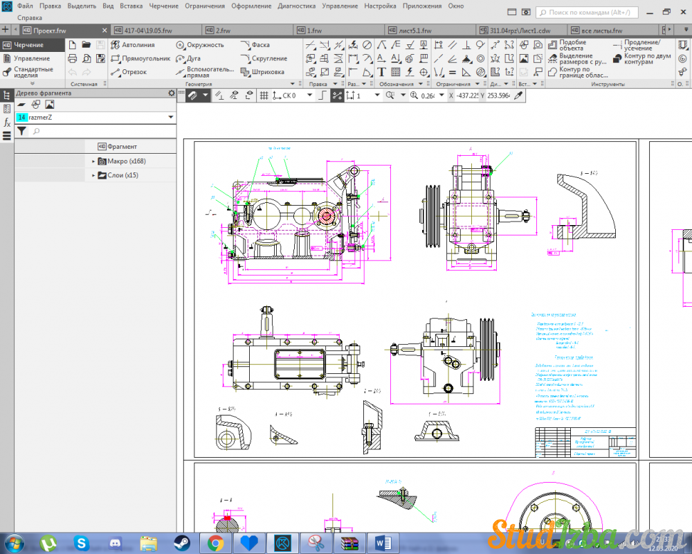This screenshot has width=692, height=554.
Task: Toggle the grid display button
Action: (264, 96)
